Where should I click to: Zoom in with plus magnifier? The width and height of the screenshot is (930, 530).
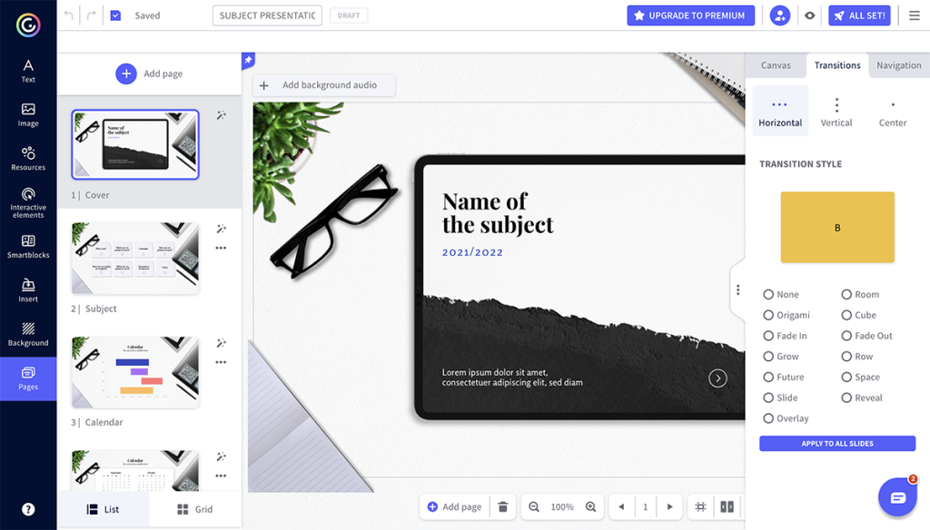[590, 507]
